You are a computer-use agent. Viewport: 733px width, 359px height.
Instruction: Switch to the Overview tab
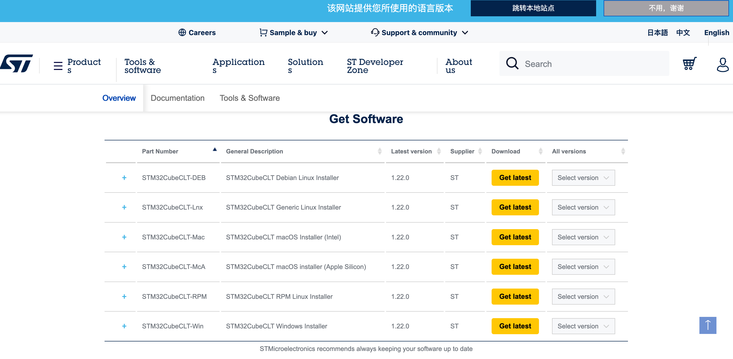pyautogui.click(x=119, y=98)
